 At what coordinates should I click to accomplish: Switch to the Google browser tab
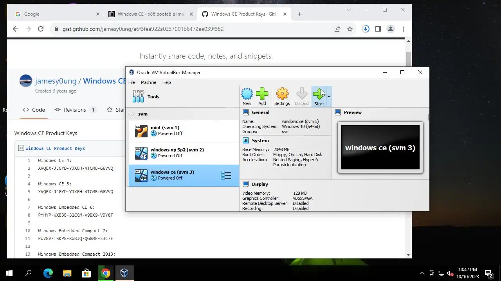coord(57,14)
